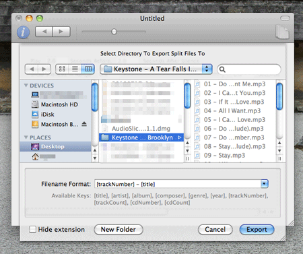This screenshot has height=254, width=303.
Task: Click the blue info button
Action: 23,32
